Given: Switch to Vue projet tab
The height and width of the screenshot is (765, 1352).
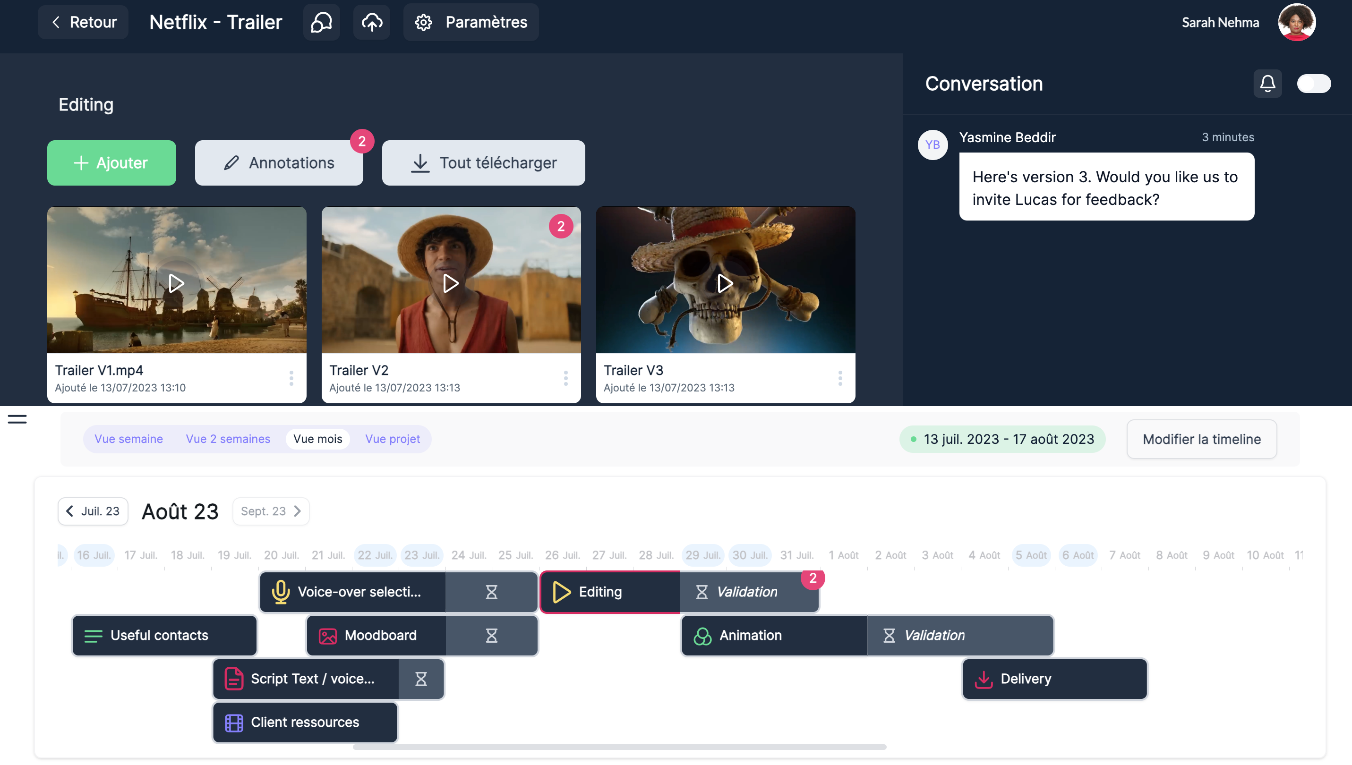Looking at the screenshot, I should (x=392, y=439).
